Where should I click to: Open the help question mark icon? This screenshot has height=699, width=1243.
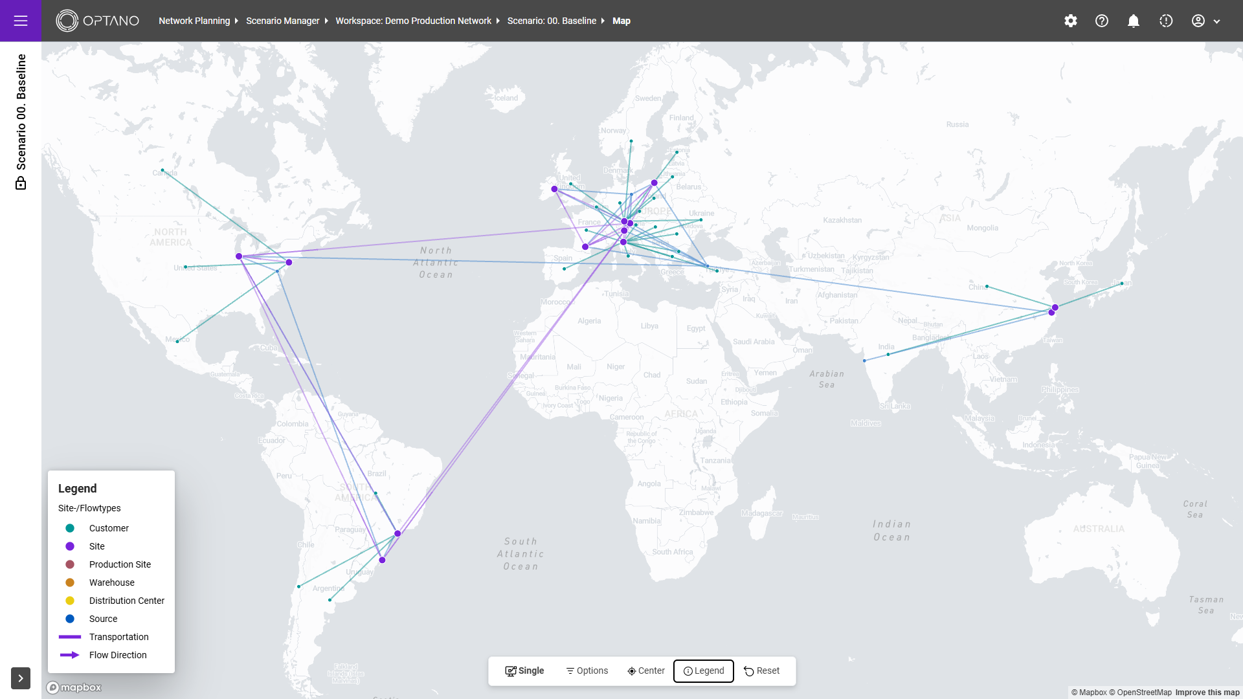[1102, 21]
